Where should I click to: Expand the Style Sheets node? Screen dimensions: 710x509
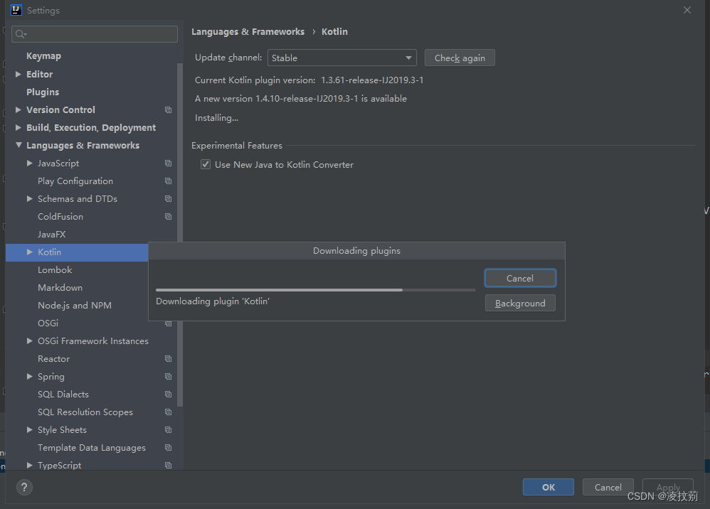point(29,430)
